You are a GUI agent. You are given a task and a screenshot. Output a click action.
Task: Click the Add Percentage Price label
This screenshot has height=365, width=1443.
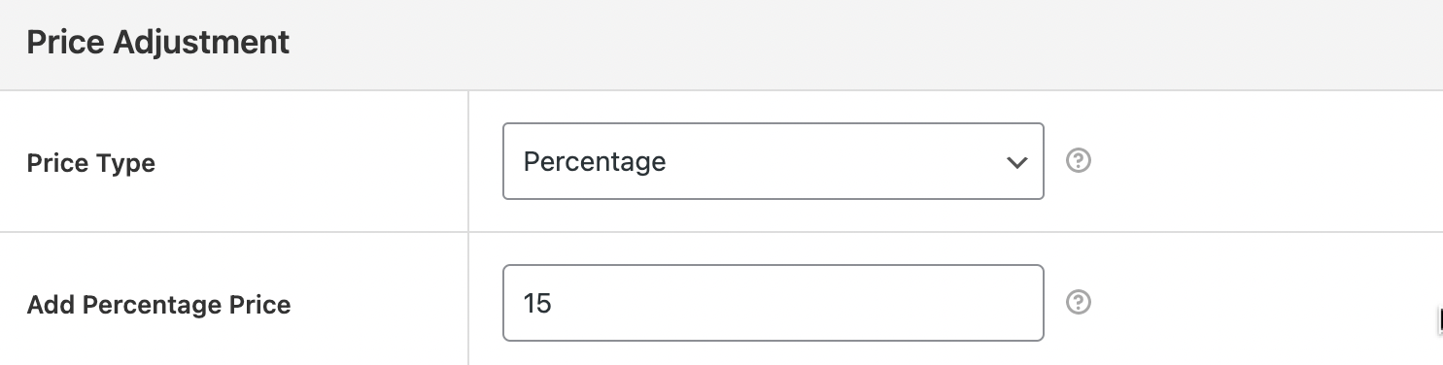(x=159, y=305)
